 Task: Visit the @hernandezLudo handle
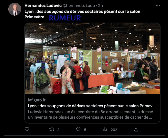point(79,6)
